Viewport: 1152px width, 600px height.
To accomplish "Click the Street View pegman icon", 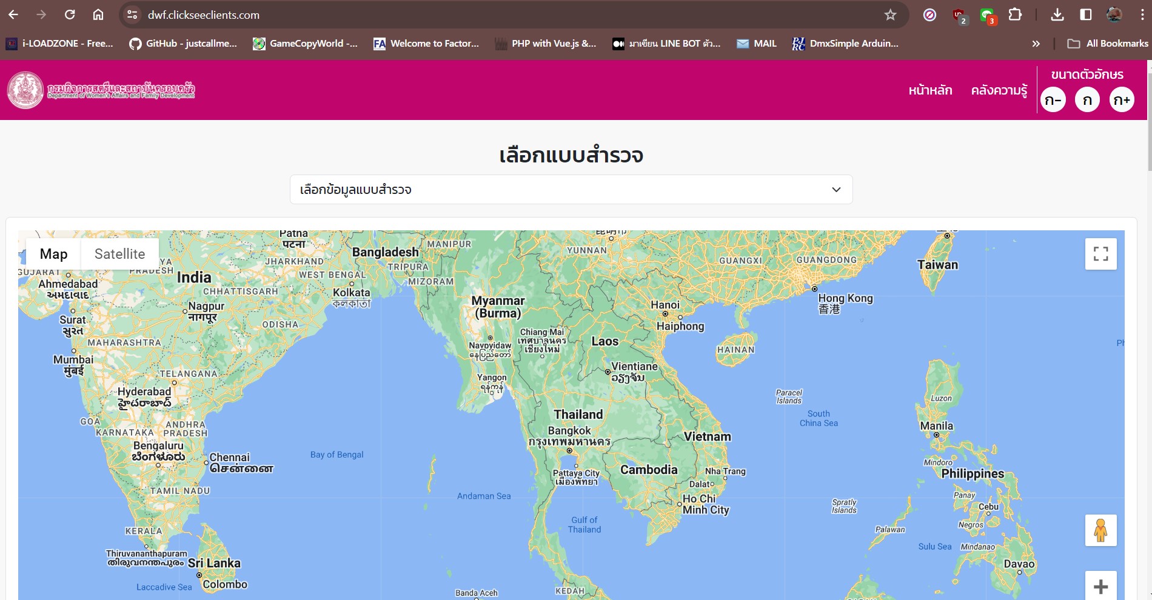I will [1100, 530].
